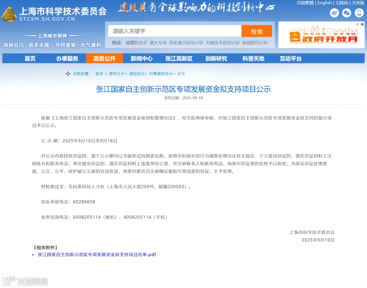Open the 关怀版 care version

[358, 3]
